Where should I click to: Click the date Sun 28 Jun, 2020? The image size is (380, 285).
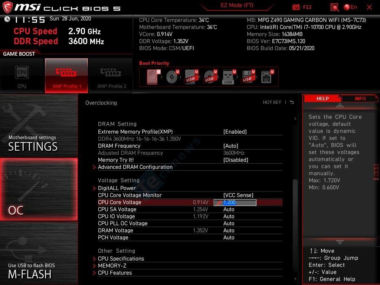point(70,19)
